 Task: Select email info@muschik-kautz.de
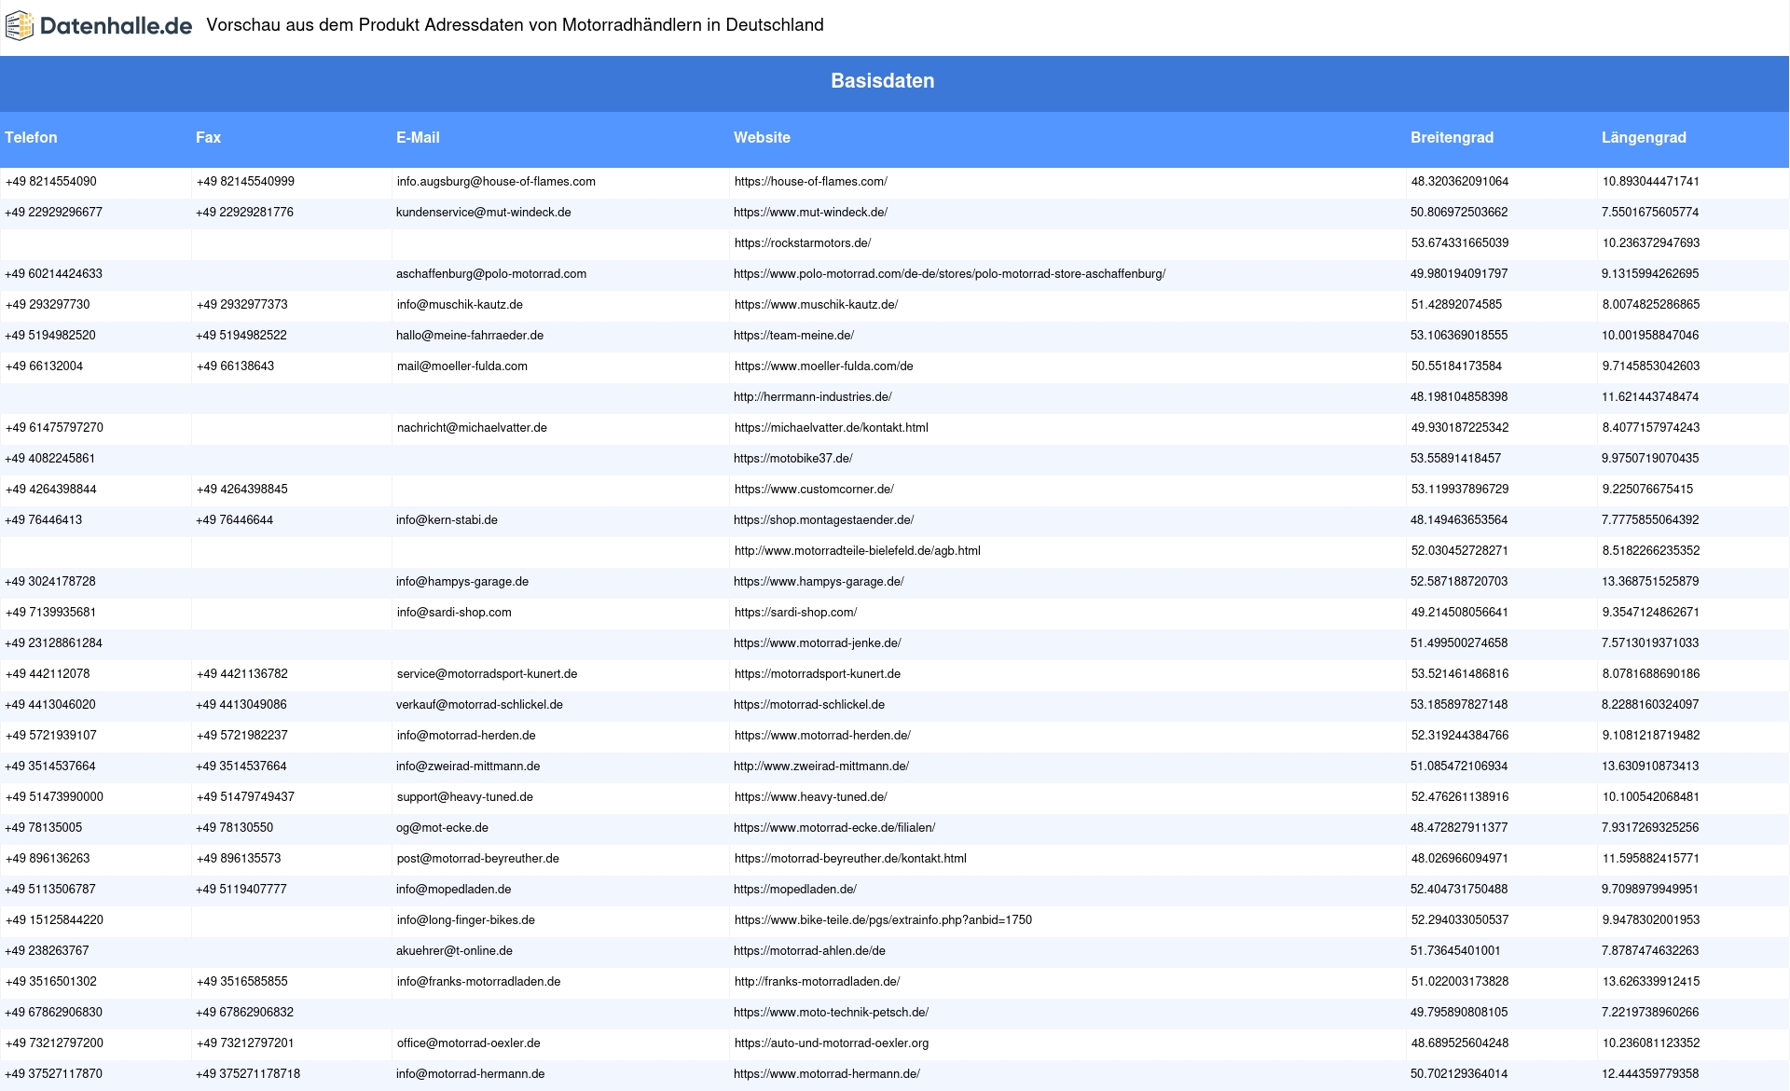[x=460, y=305]
